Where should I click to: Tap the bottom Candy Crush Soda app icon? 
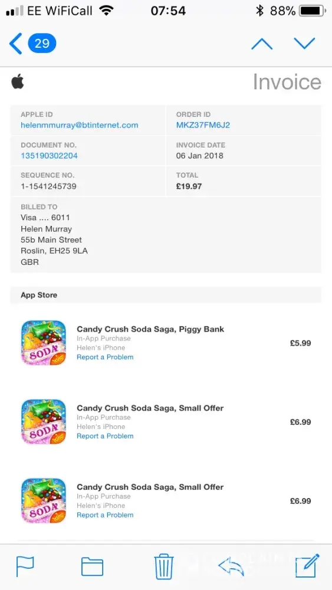point(44,501)
